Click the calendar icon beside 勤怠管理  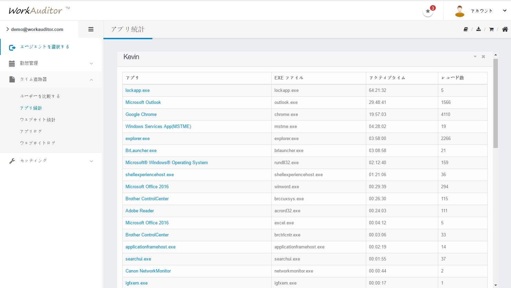point(12,63)
